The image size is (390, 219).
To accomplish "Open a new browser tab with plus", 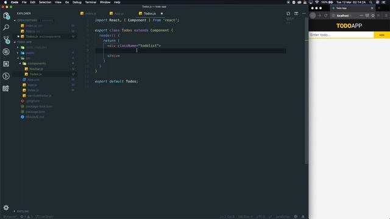I will point(379,8).
